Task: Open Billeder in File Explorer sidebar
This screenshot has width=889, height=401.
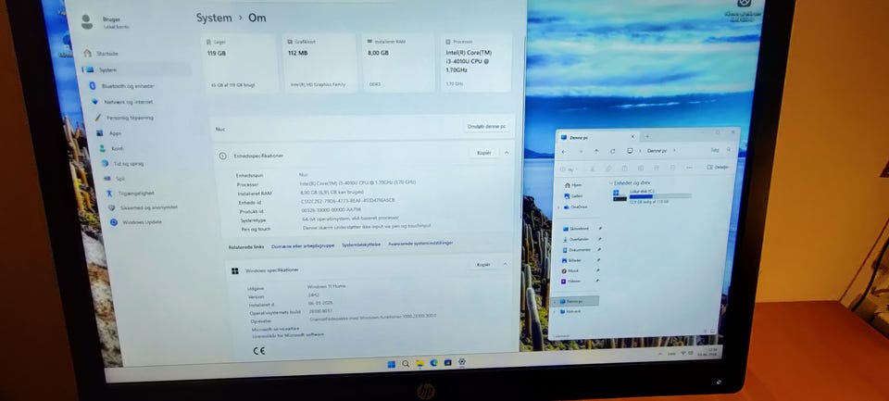Action: coord(571,260)
